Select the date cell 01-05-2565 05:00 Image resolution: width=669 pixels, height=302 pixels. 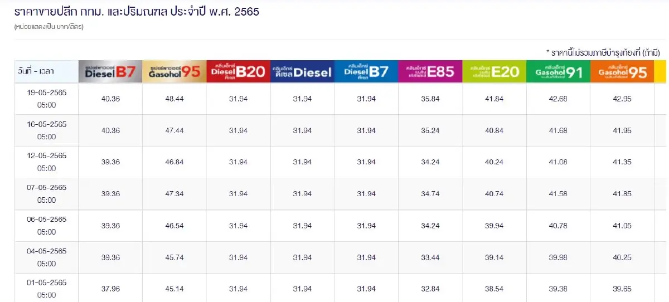click(47, 288)
